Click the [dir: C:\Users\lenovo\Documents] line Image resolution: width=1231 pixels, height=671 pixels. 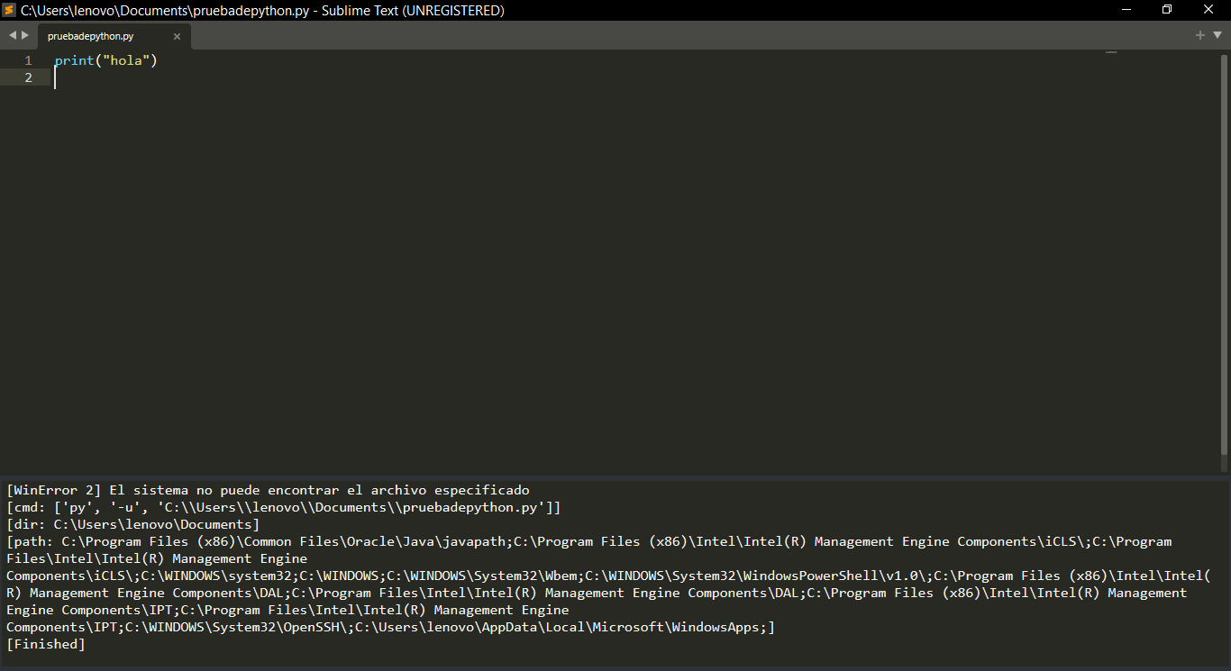point(132,524)
